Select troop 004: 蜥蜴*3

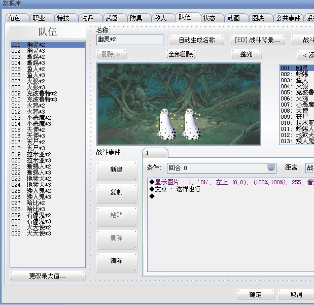click(48, 63)
